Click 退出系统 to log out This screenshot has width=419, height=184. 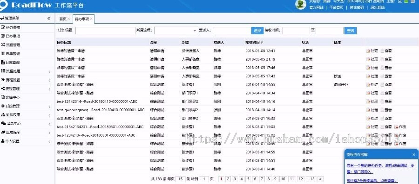point(377,8)
